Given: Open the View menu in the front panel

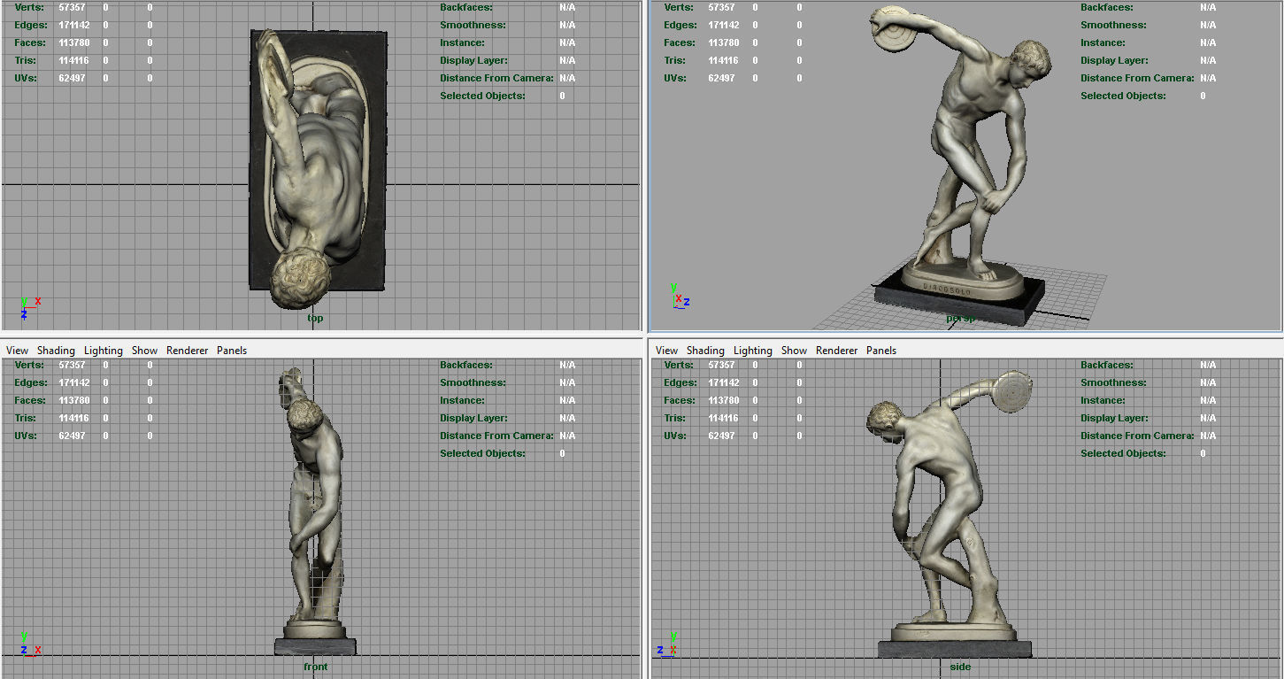Looking at the screenshot, I should pos(17,351).
